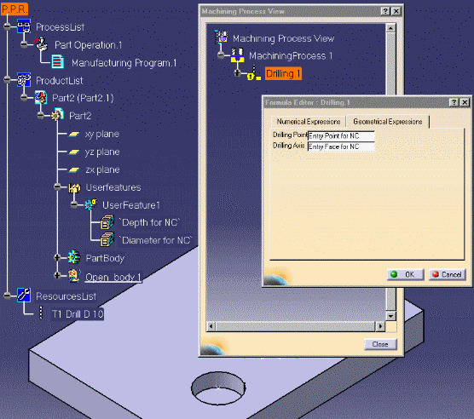Expand the PartBody tree node
The width and height of the screenshot is (474, 419).
point(57,257)
